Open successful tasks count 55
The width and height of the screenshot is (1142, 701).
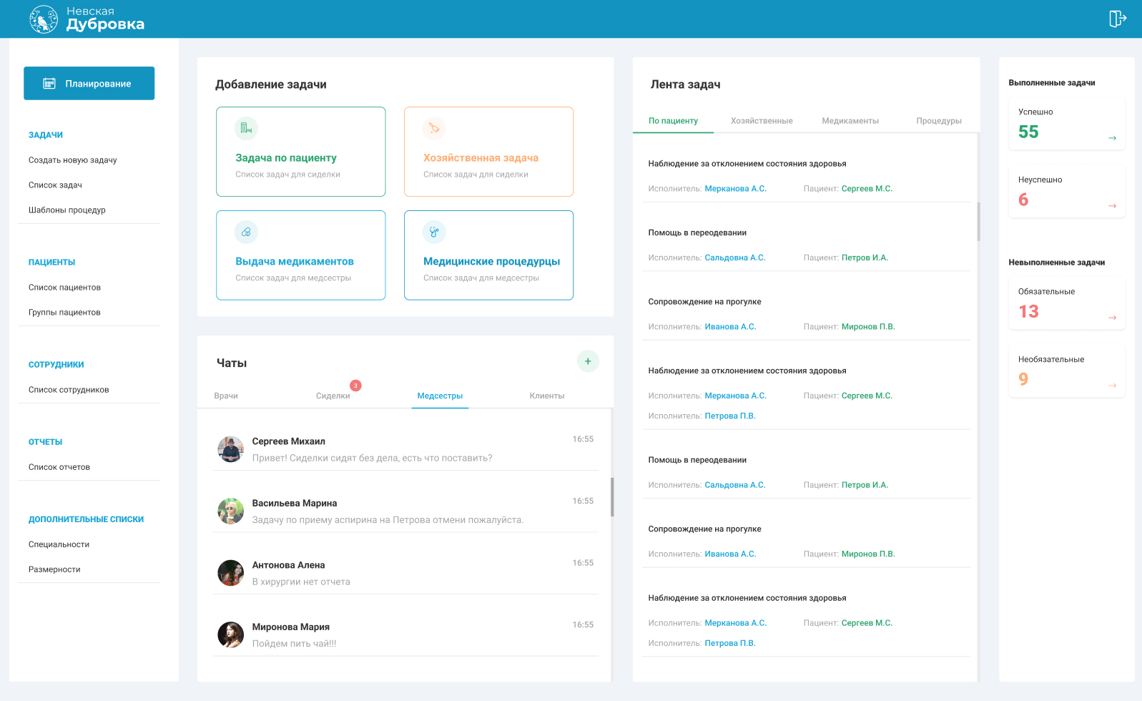pyautogui.click(x=1028, y=132)
